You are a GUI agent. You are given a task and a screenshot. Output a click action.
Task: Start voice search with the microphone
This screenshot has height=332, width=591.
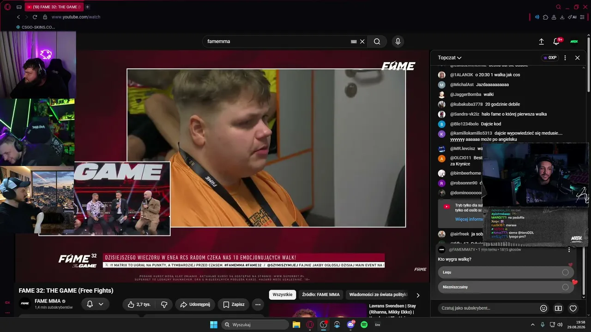[x=398, y=41]
